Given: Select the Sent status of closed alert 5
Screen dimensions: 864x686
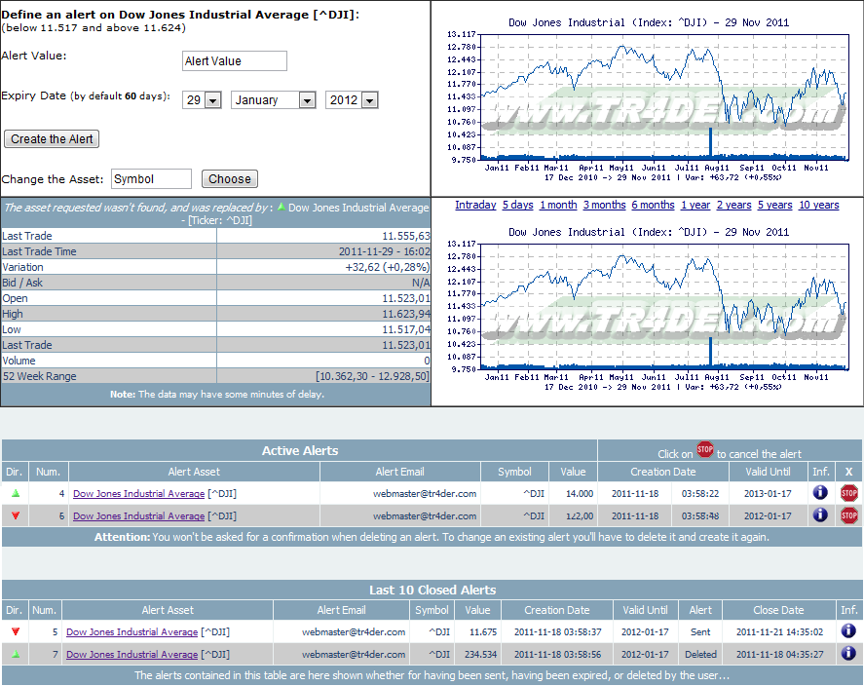Looking at the screenshot, I should tap(701, 632).
